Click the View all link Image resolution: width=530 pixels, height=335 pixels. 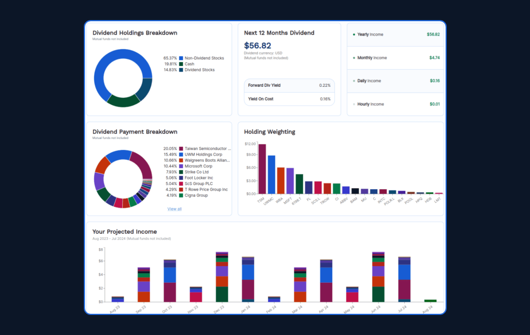coord(174,209)
